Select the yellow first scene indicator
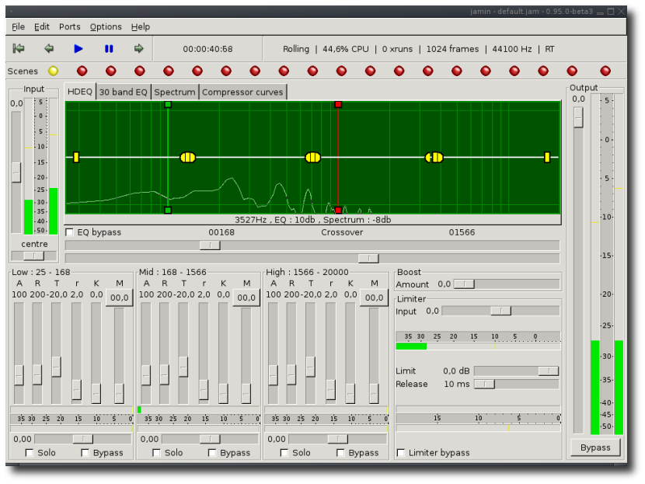Image resolution: width=645 pixels, height=484 pixels. pyautogui.click(x=53, y=71)
